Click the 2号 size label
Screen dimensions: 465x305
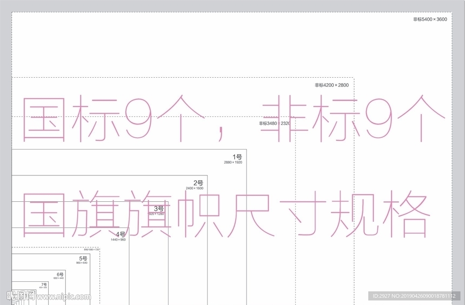pyautogui.click(x=198, y=183)
